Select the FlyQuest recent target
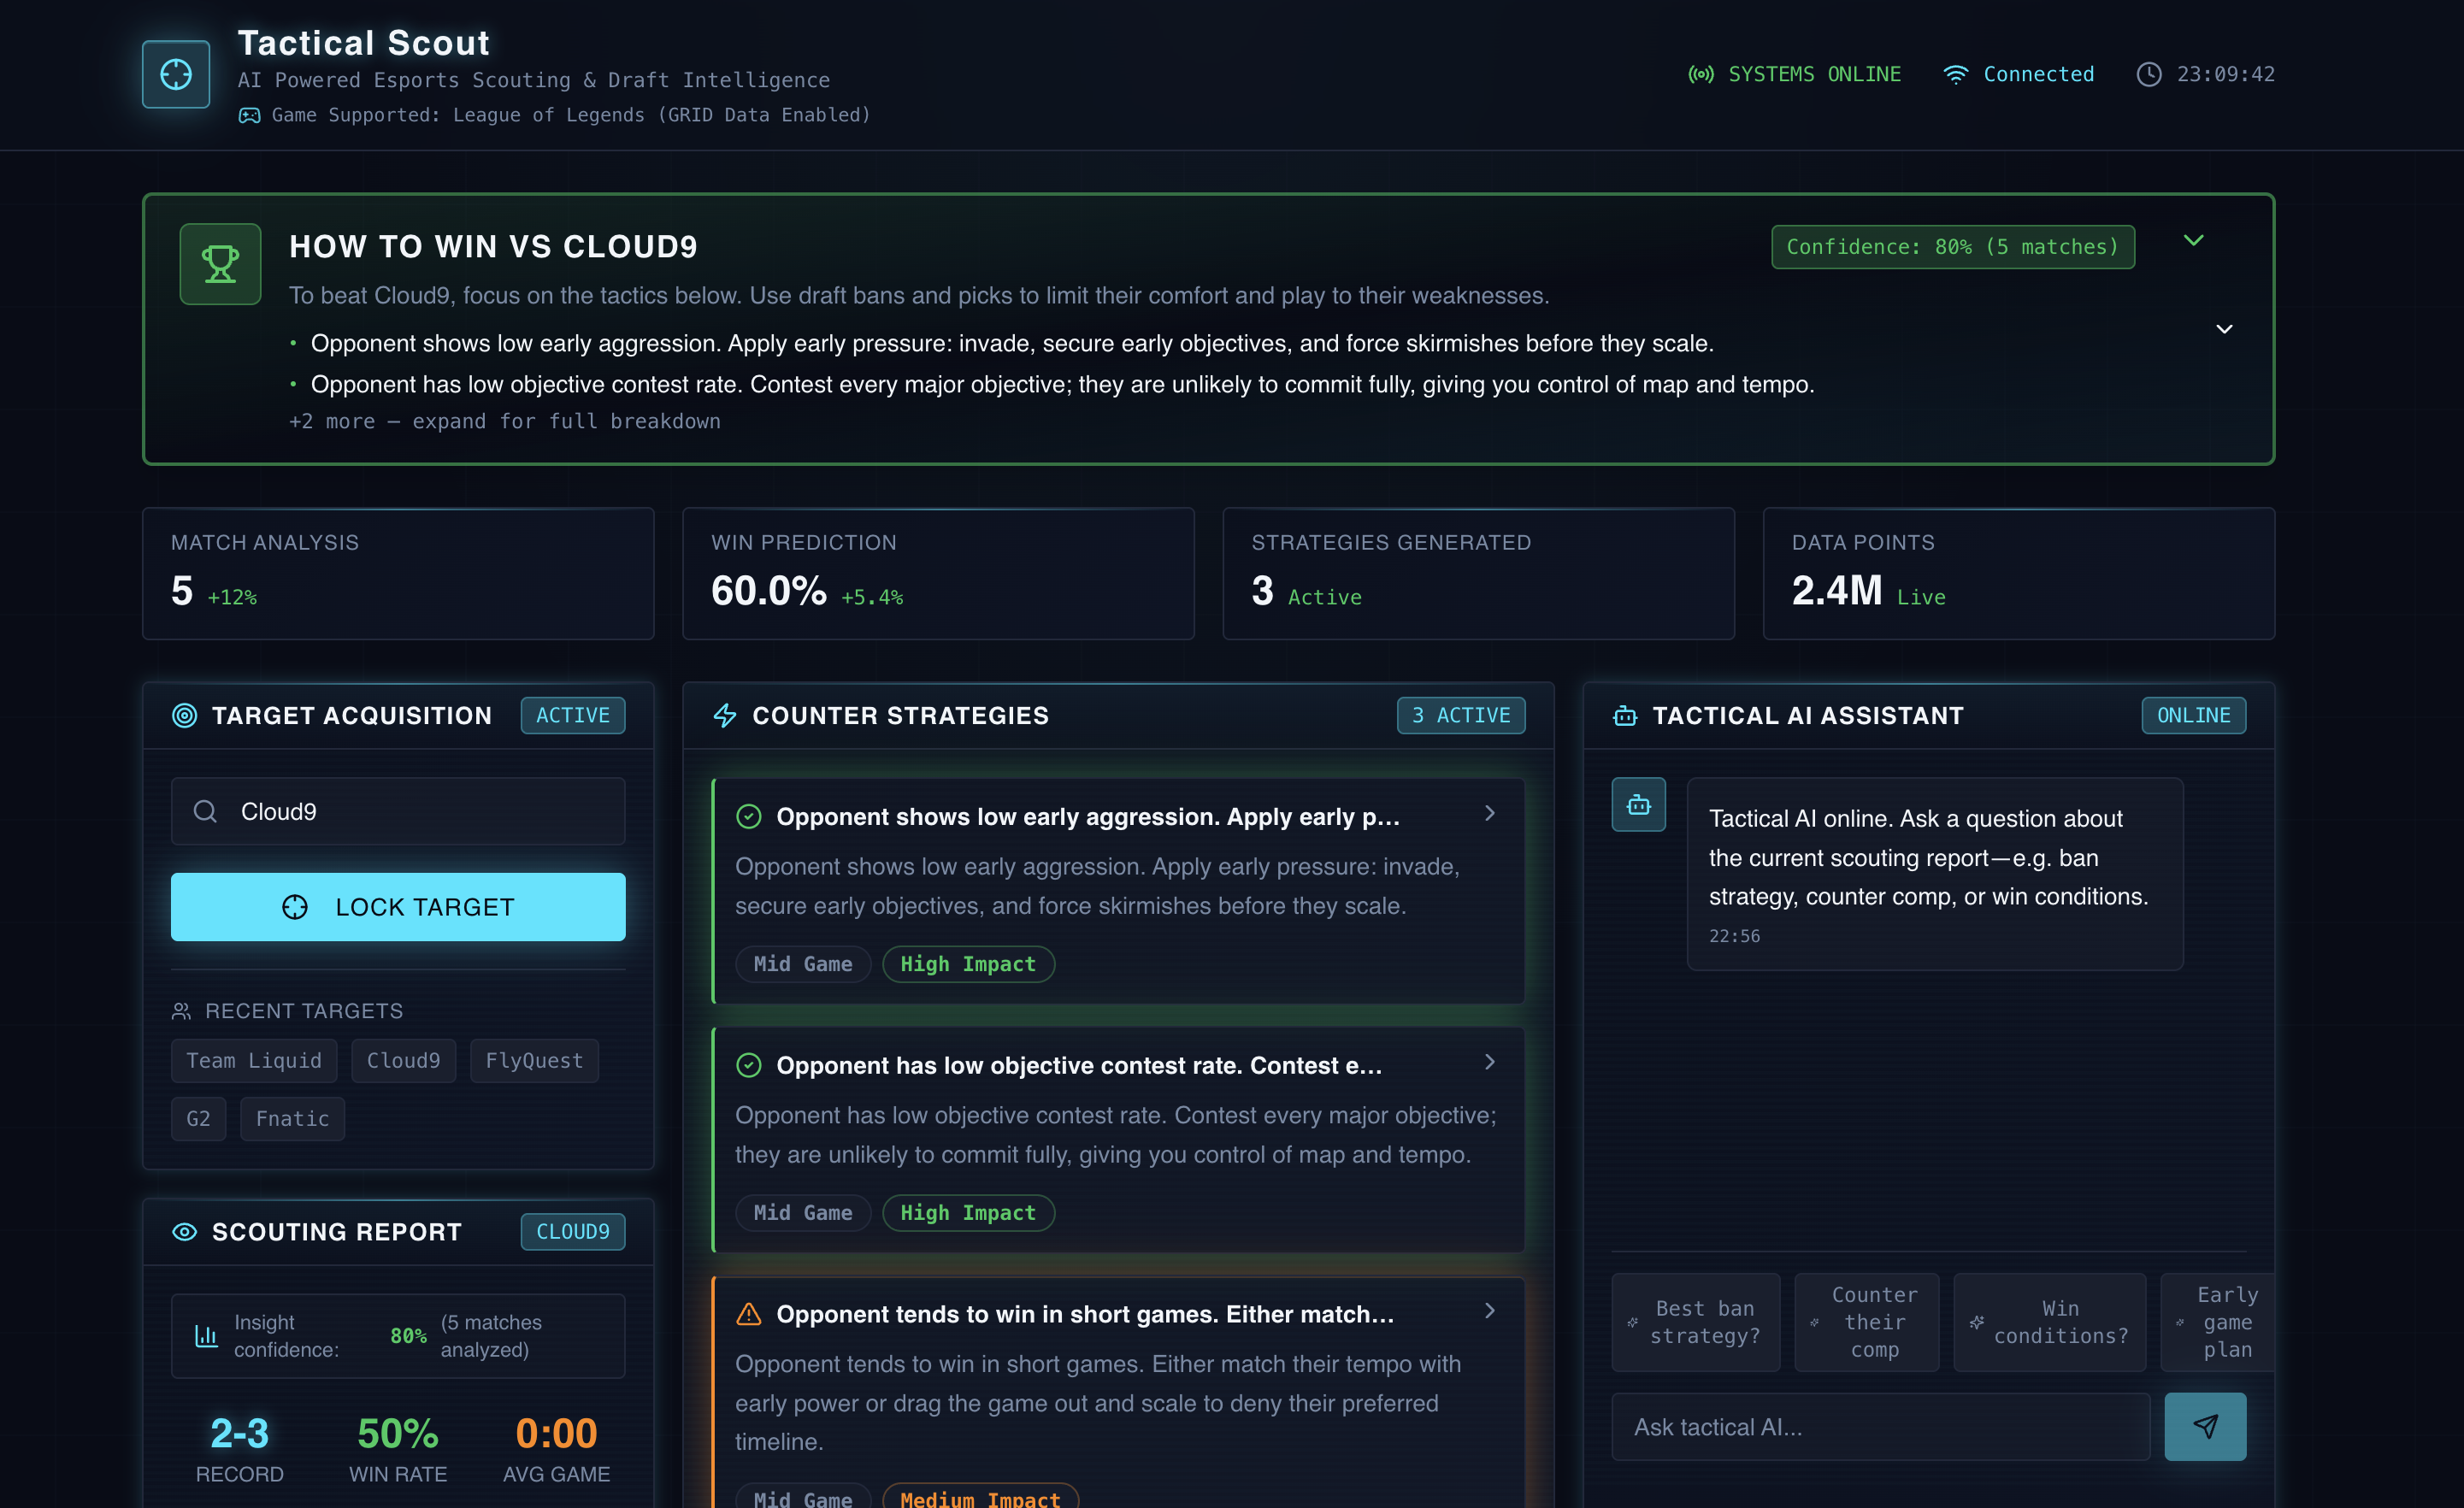This screenshot has width=2464, height=1508. click(534, 1060)
